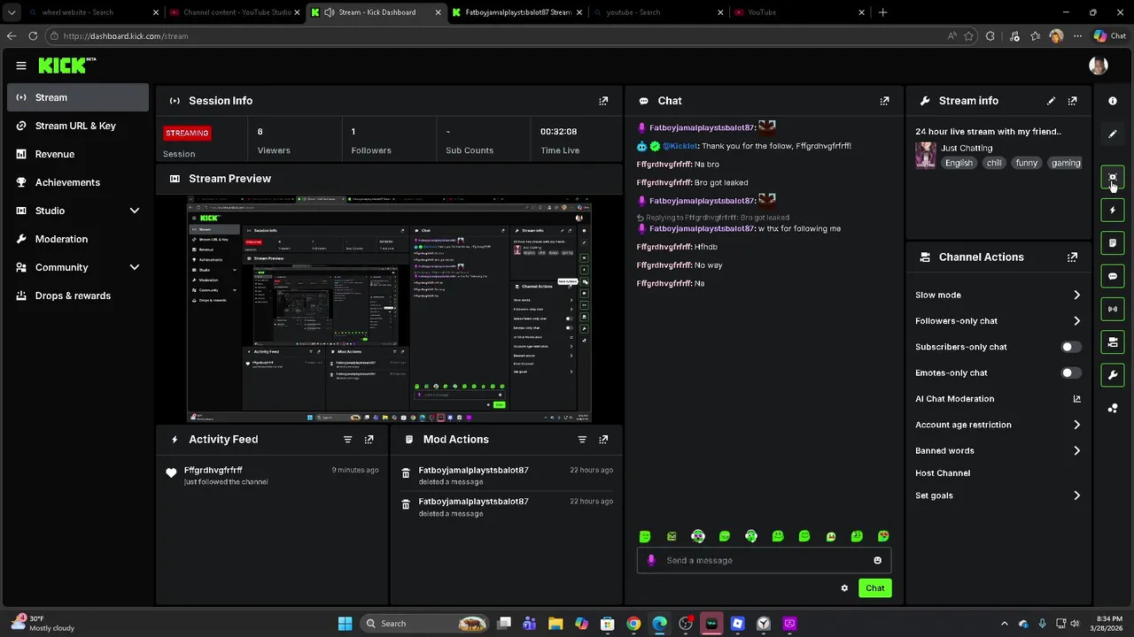Expand Slow mode options
This screenshot has width=1134, height=637.
coord(1076,295)
